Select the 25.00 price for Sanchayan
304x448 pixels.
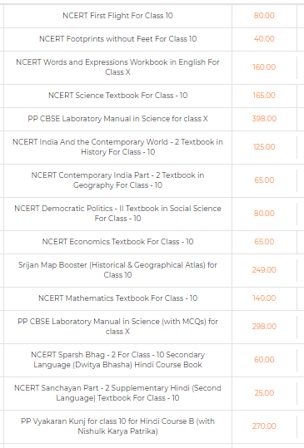click(264, 393)
